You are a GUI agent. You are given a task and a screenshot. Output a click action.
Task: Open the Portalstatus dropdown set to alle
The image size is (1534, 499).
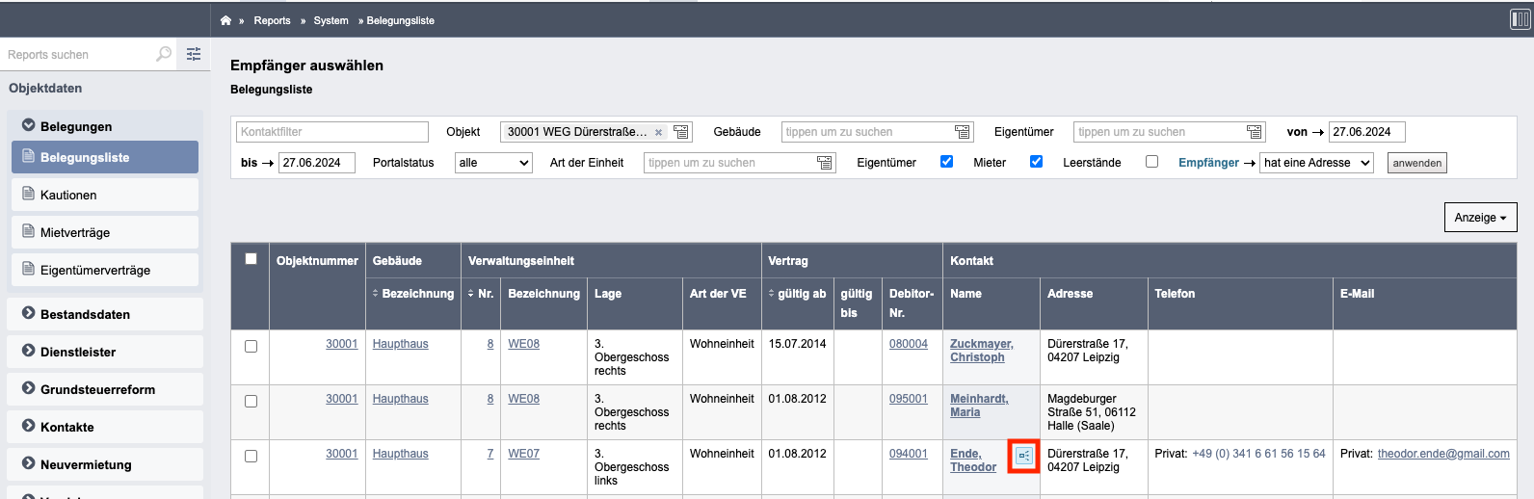point(493,163)
